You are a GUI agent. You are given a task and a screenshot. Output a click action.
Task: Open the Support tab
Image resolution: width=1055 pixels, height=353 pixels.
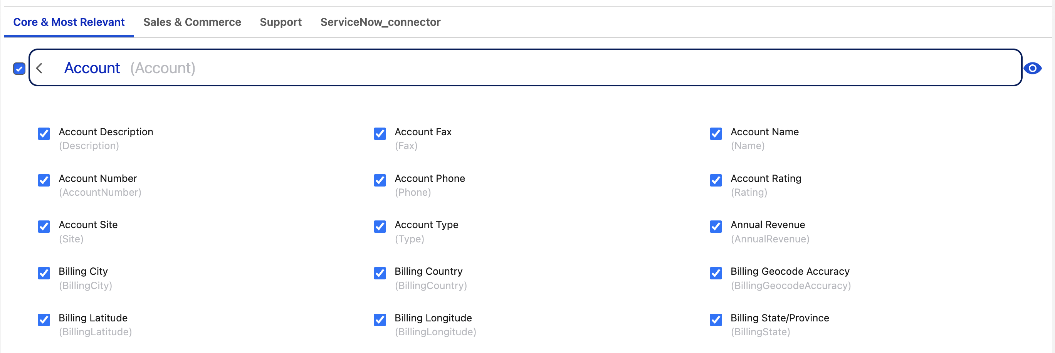click(281, 22)
